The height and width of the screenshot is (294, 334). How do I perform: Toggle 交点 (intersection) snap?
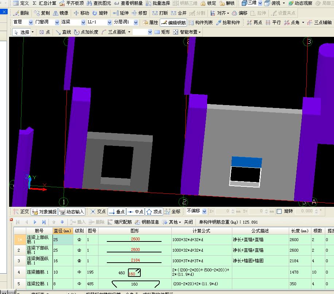click(98, 212)
